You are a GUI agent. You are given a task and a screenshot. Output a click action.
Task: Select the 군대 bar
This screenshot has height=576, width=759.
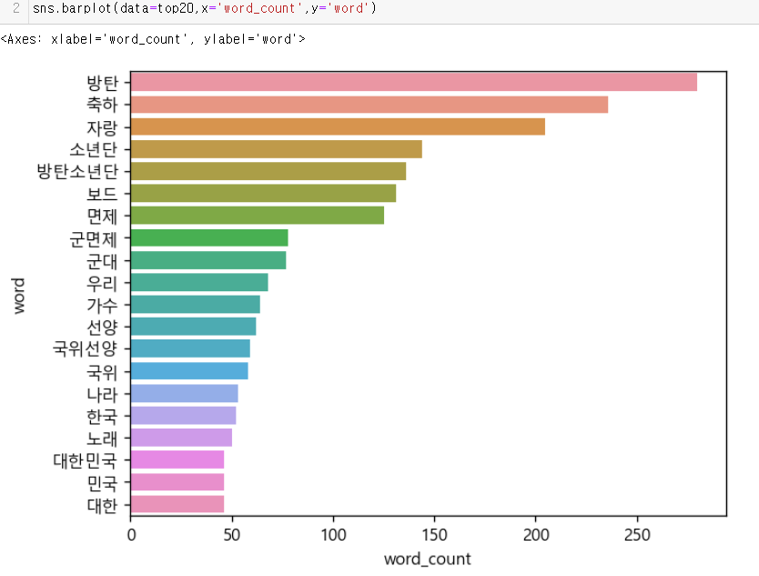[208, 260]
